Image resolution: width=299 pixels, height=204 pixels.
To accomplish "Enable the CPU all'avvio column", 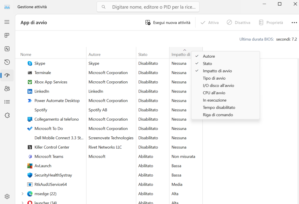I will [225, 93].
